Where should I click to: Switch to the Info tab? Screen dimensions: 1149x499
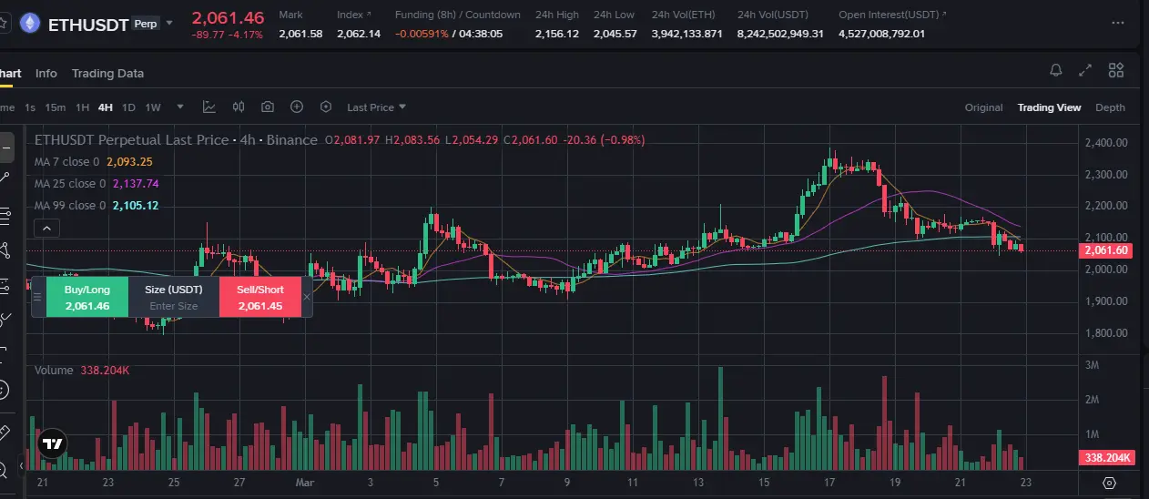point(46,73)
